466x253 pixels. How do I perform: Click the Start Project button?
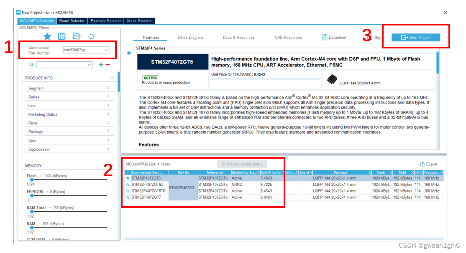(416, 38)
